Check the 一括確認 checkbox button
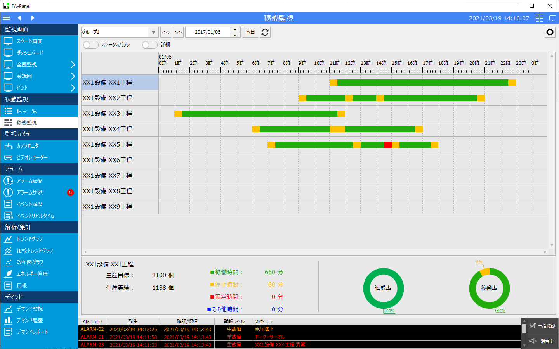Viewport: 559px width, 349px height. tap(543, 326)
